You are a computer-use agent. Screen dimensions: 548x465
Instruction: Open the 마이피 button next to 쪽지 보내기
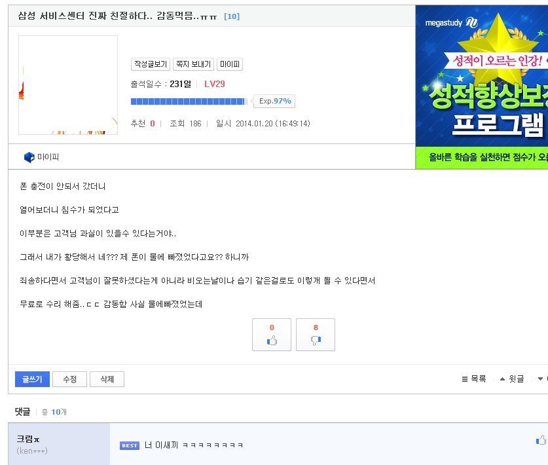(x=230, y=64)
